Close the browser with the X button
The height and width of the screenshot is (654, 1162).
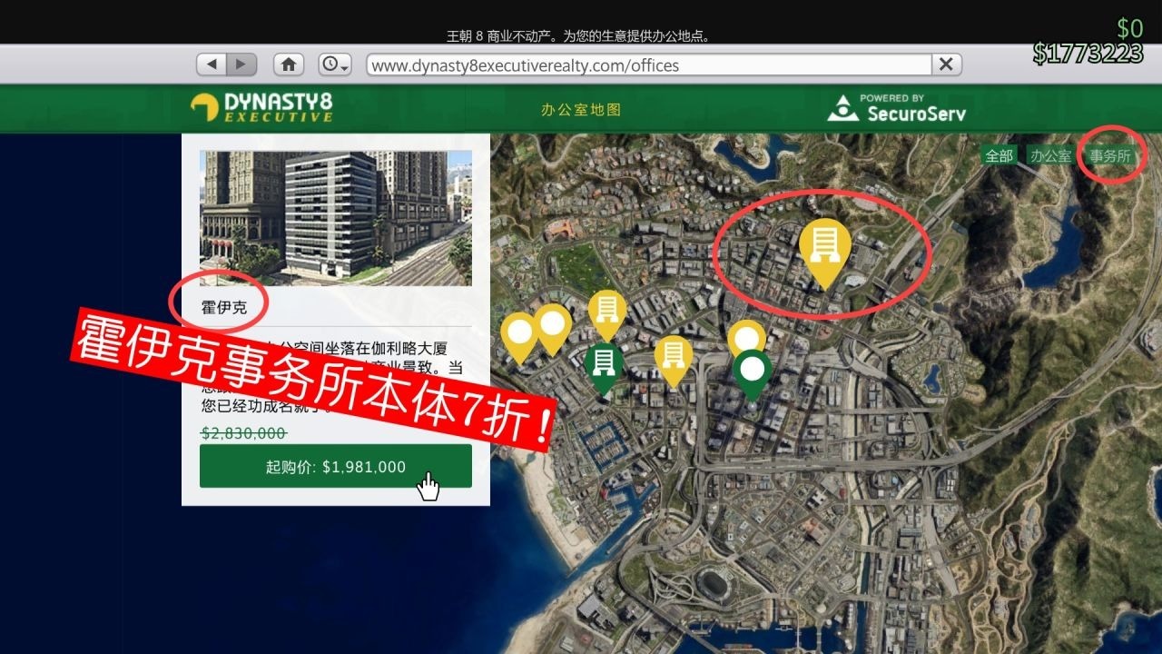[x=946, y=64]
